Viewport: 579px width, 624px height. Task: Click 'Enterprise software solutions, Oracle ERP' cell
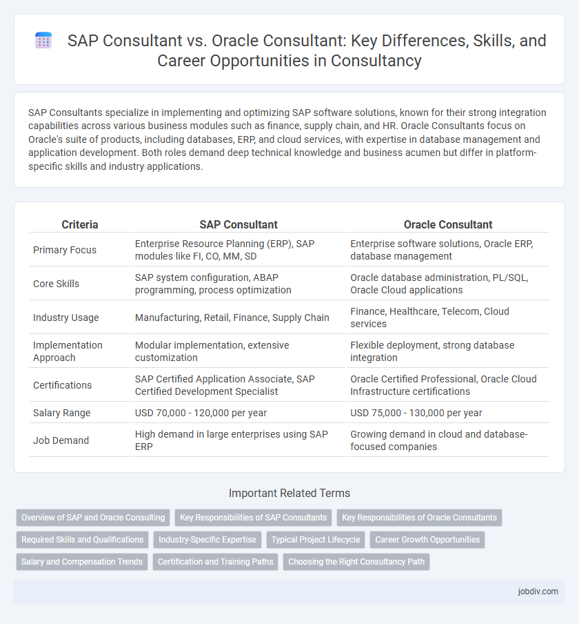(448, 250)
